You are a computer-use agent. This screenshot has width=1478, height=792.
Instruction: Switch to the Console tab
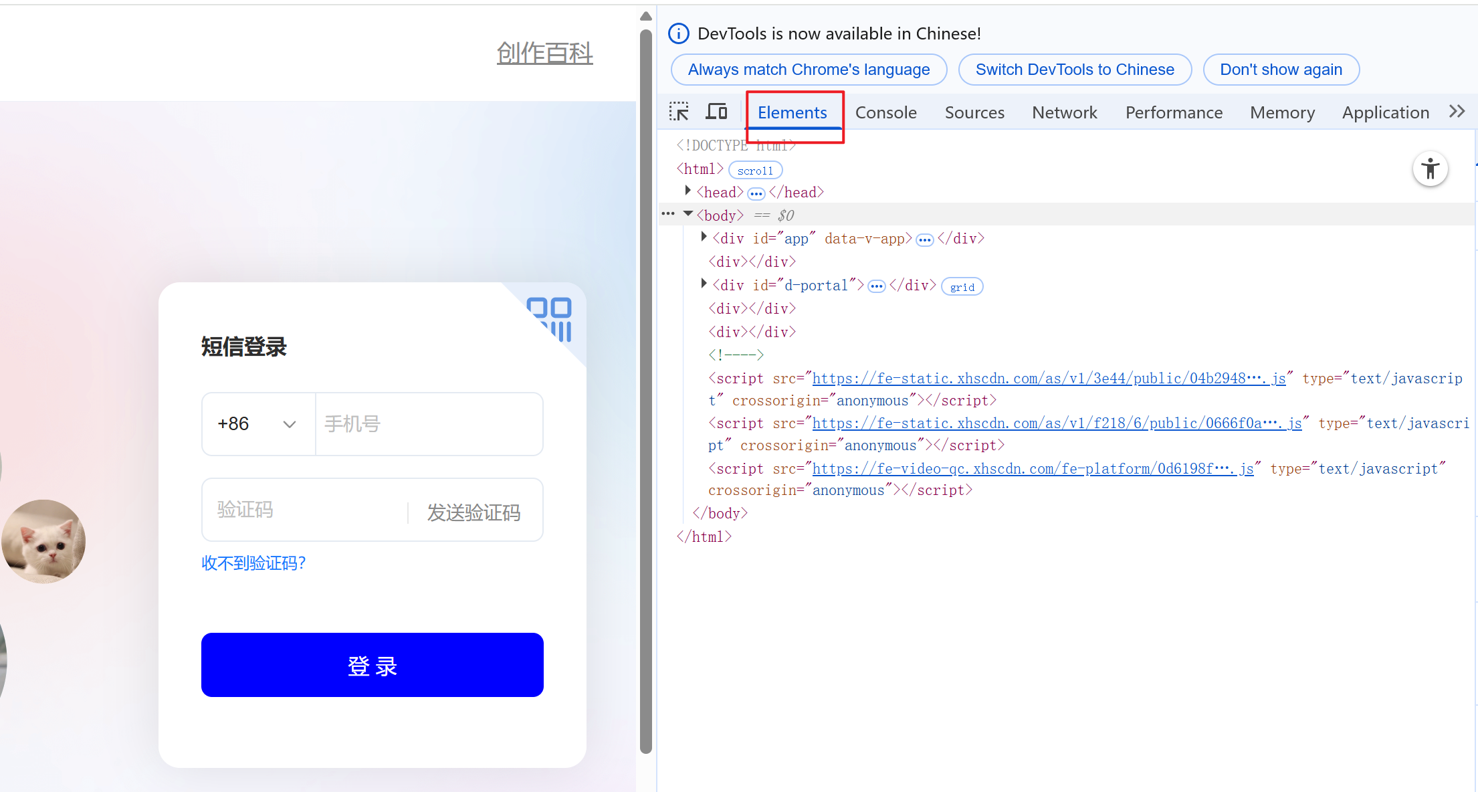(x=885, y=112)
